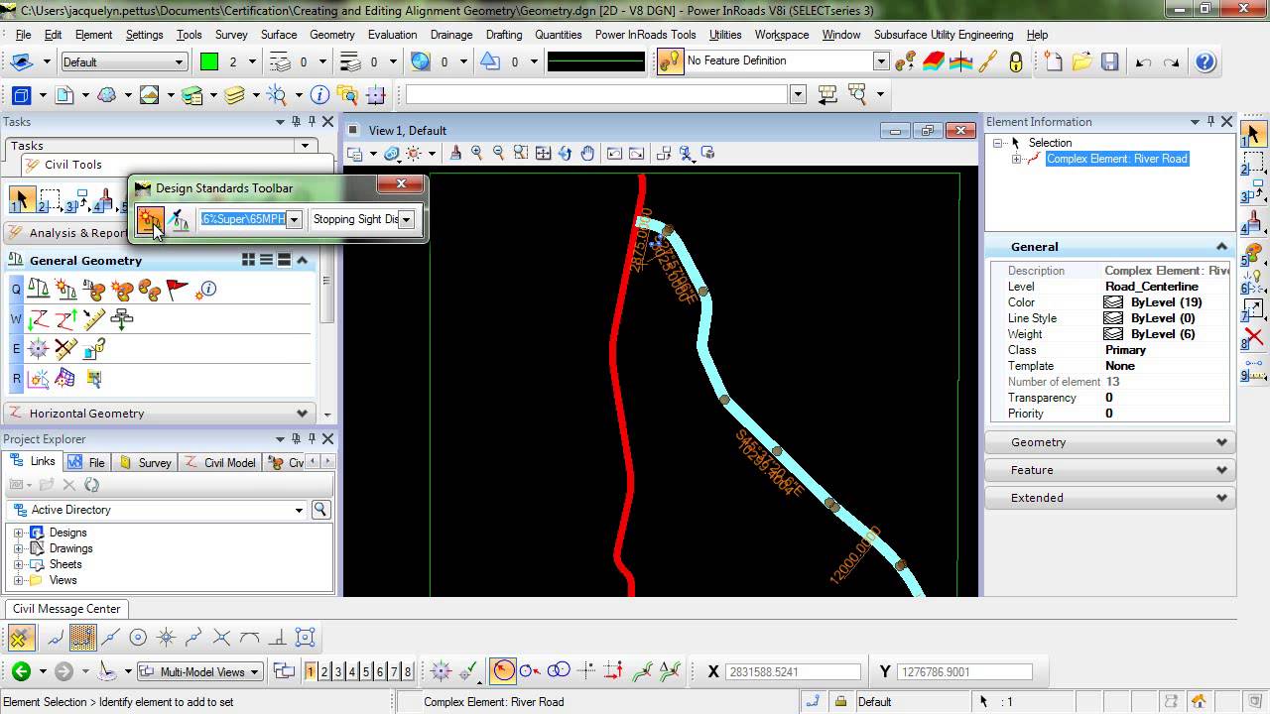Image resolution: width=1270 pixels, height=714 pixels.
Task: Click the Y coordinate input field
Action: pos(964,671)
